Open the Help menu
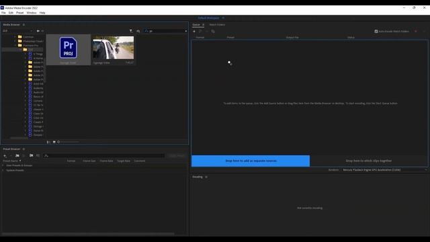The image size is (430, 242). (42, 13)
